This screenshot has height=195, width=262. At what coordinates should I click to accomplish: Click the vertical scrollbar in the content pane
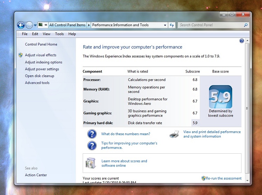click(x=247, y=109)
